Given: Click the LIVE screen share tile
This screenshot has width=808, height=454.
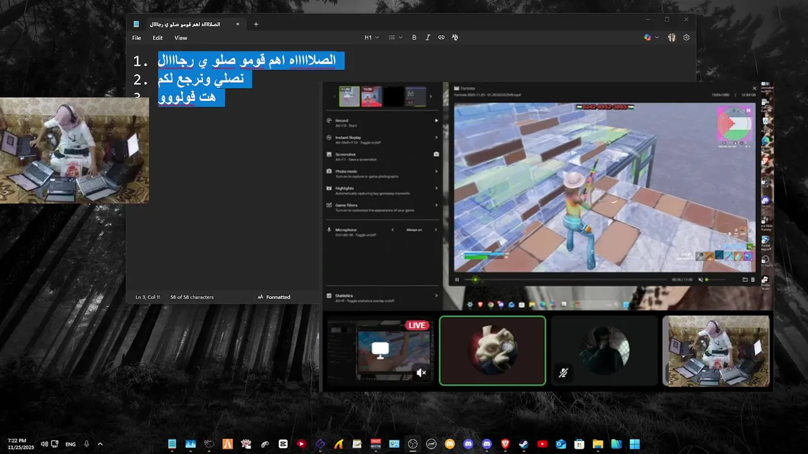Looking at the screenshot, I should pos(379,350).
